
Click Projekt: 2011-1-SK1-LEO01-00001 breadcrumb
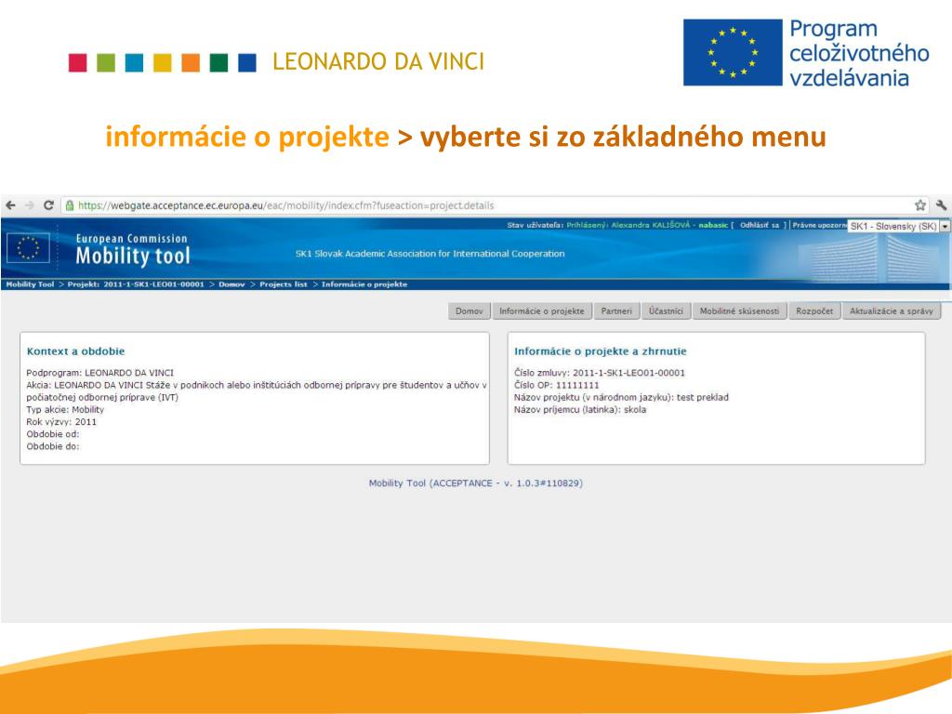(x=136, y=284)
